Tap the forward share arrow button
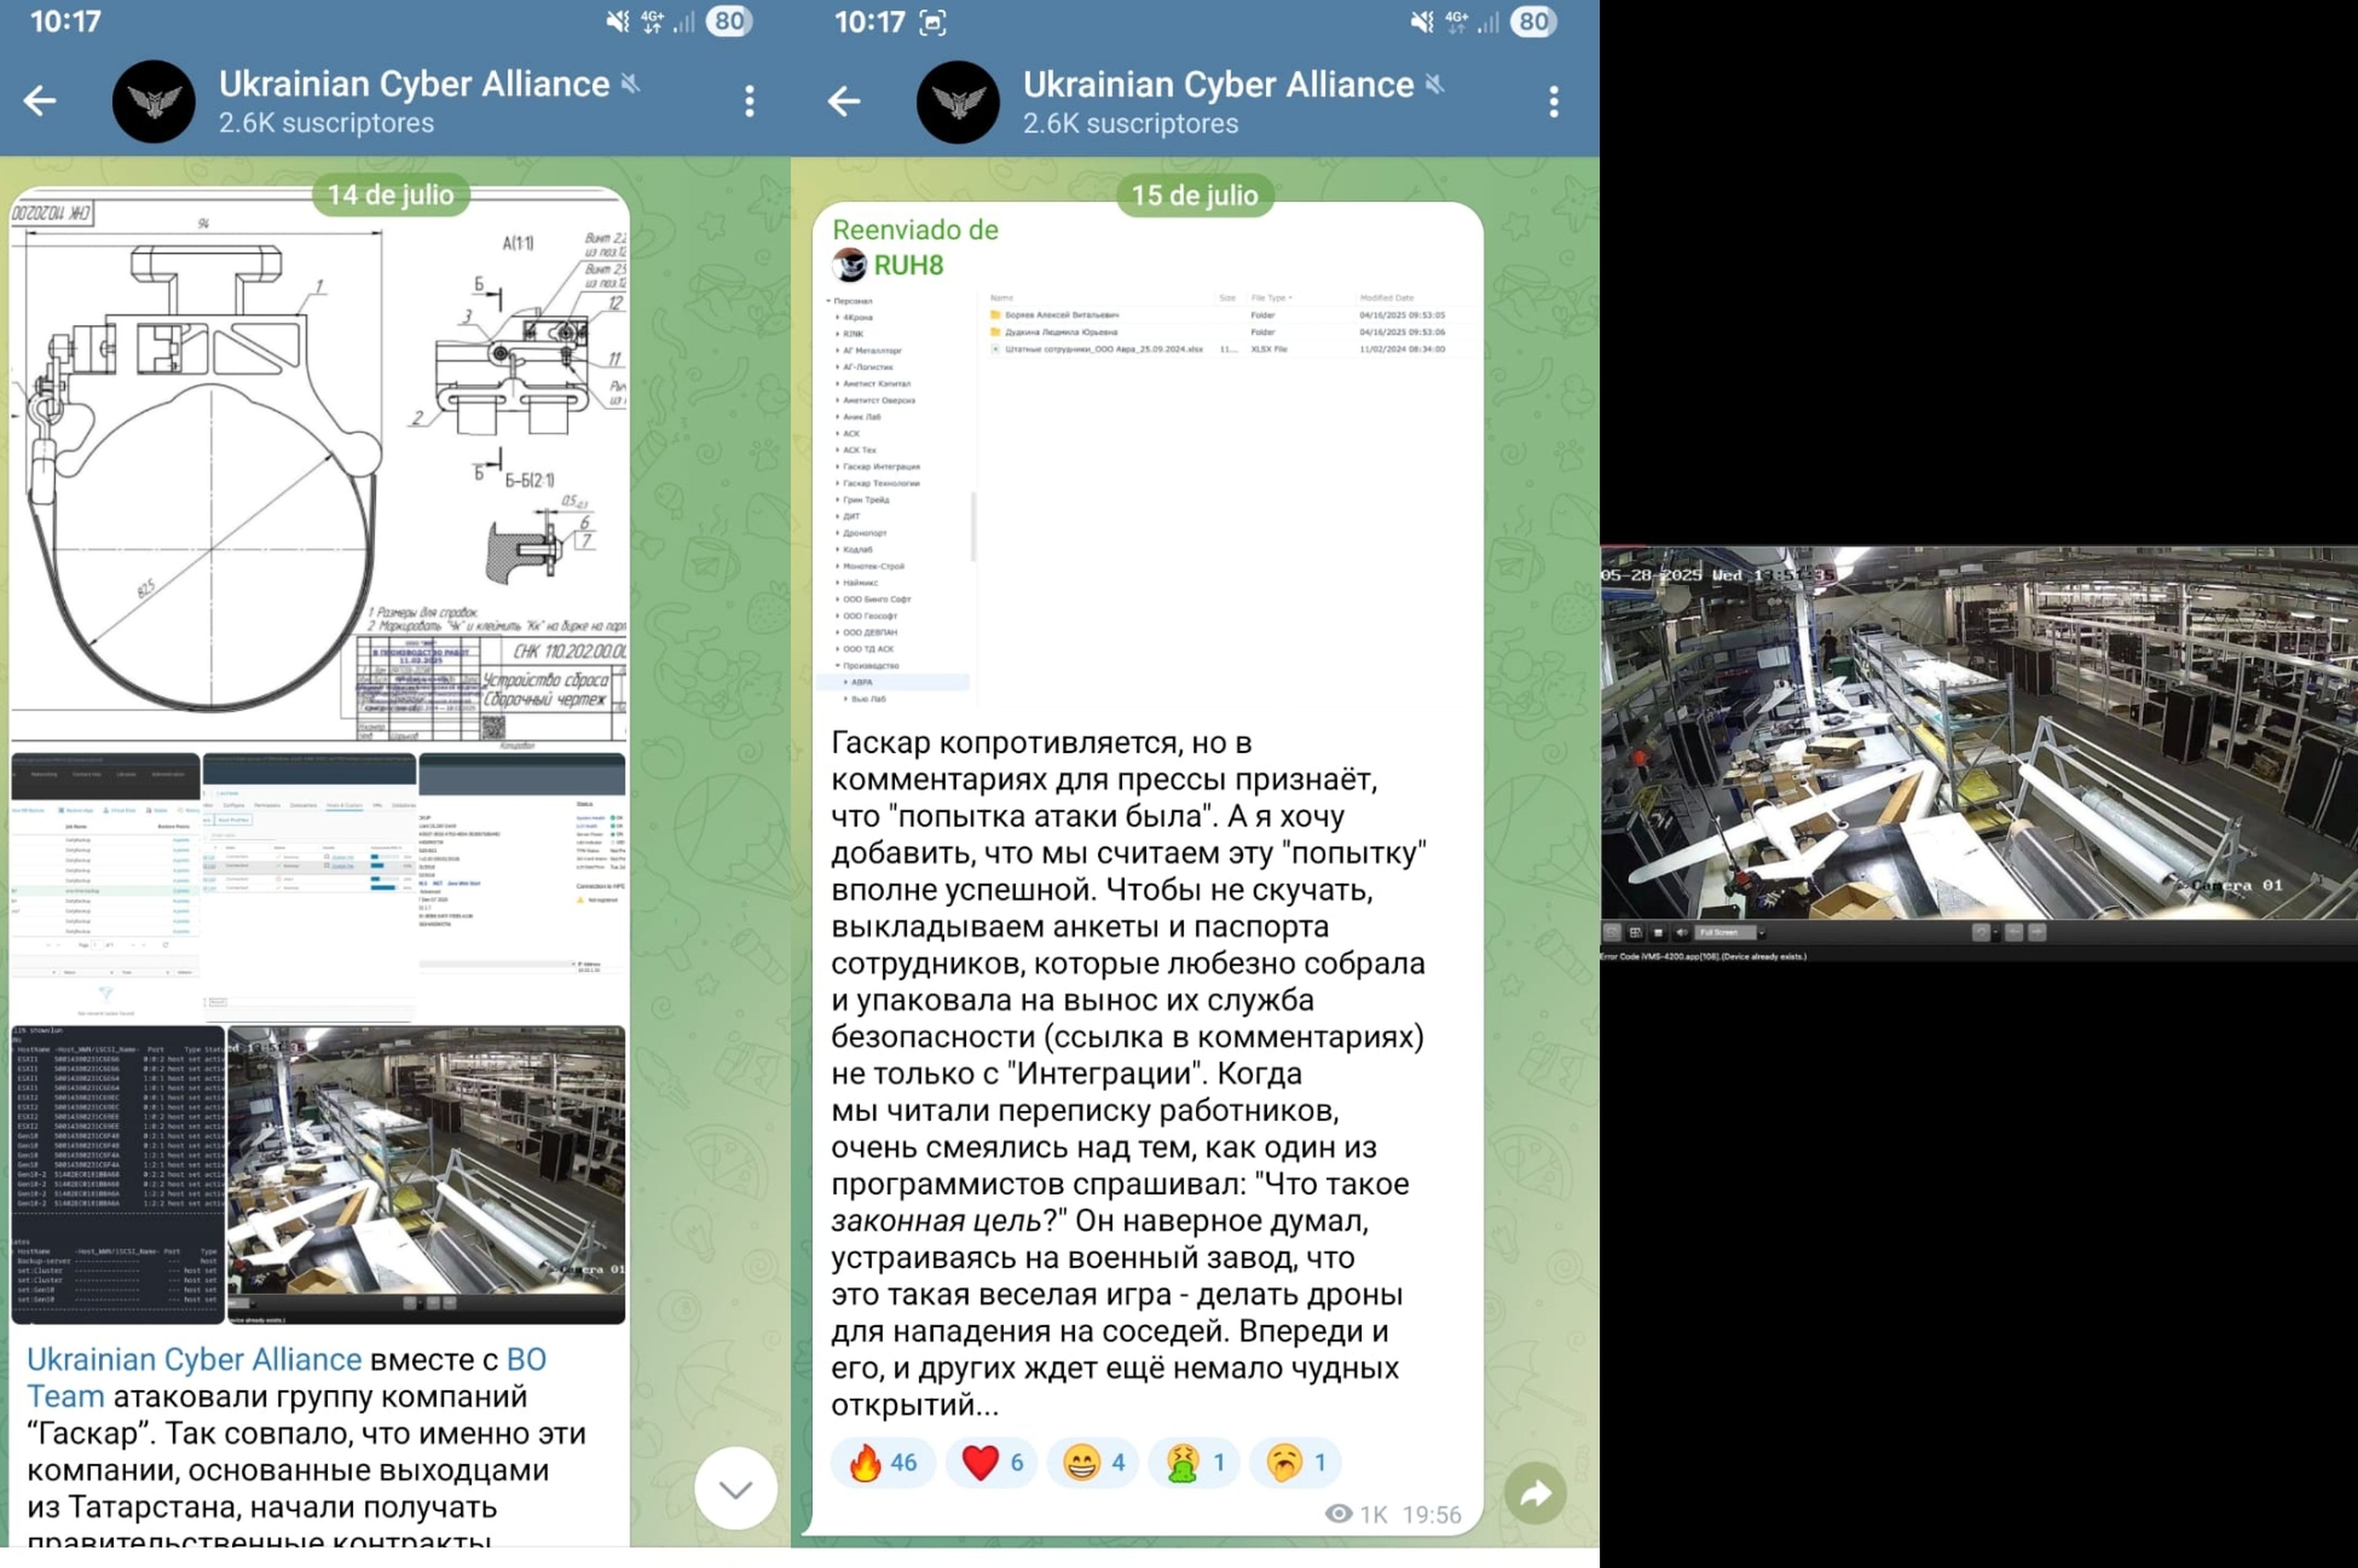Viewport: 2358px width, 1568px height. pyautogui.click(x=1535, y=1494)
